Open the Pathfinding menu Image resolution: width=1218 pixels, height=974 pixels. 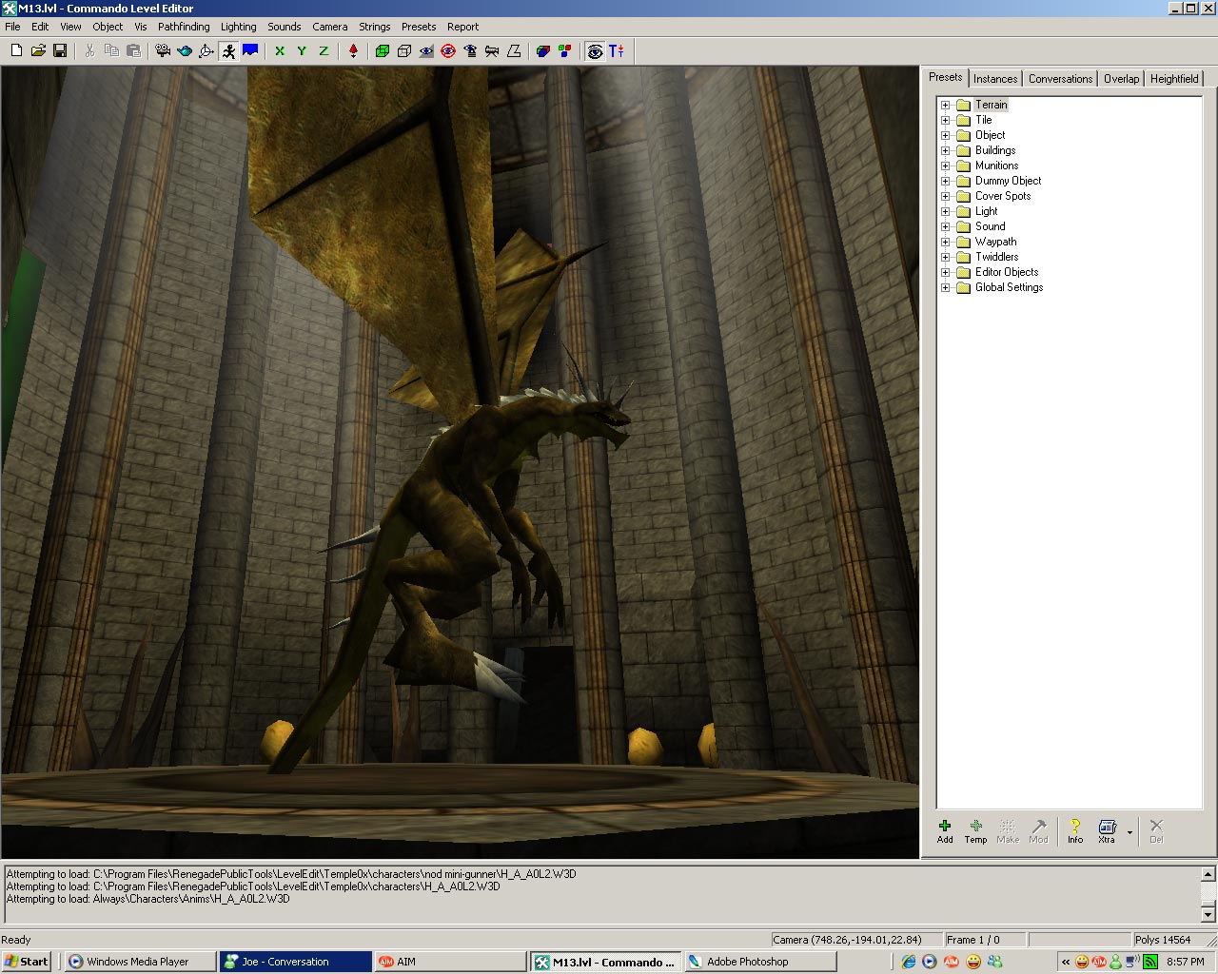[184, 27]
